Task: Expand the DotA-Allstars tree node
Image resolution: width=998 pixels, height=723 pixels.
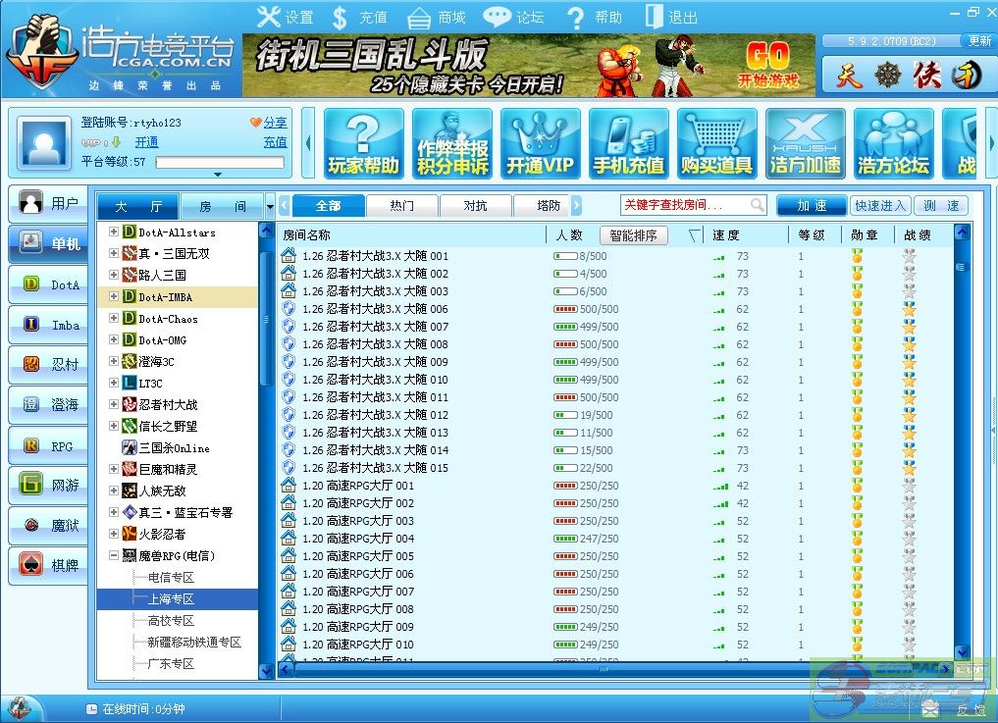Action: 114,232
